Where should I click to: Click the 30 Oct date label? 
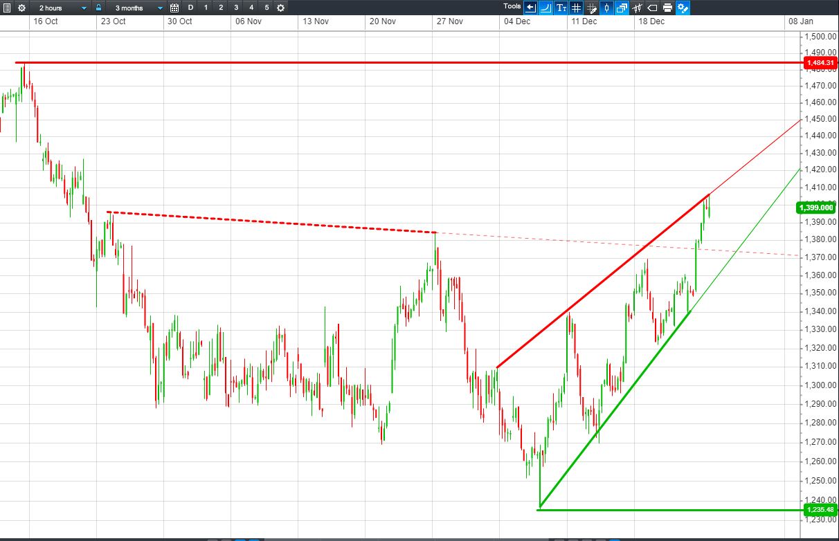tap(180, 21)
